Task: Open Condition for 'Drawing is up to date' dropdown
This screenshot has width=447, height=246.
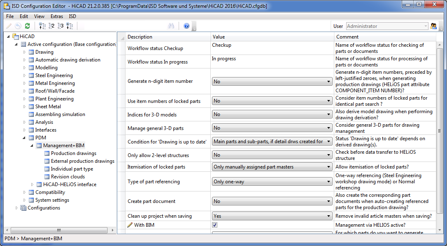Action: coord(272,141)
